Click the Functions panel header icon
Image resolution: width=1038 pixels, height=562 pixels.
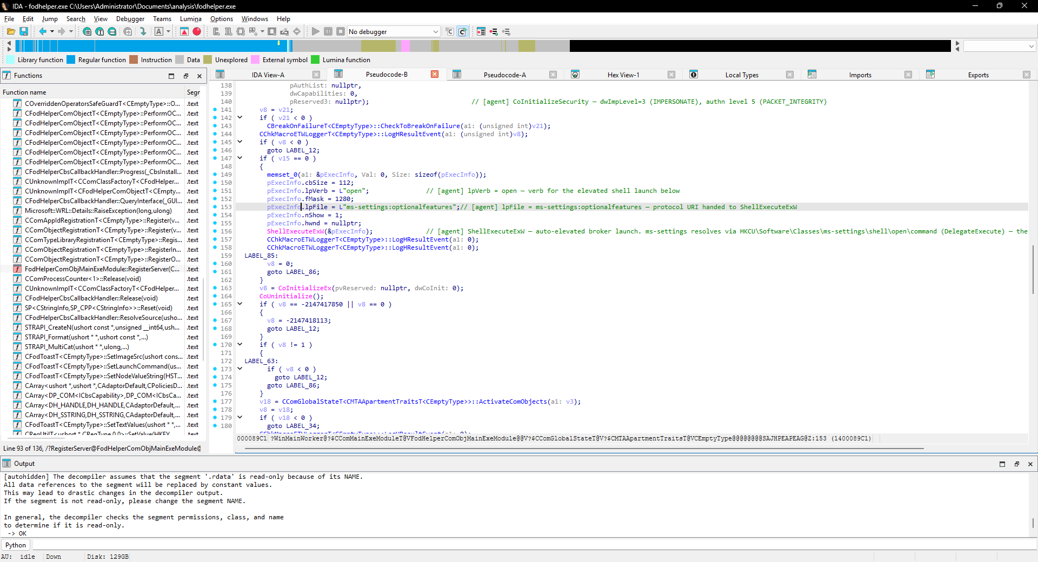[x=6, y=76]
